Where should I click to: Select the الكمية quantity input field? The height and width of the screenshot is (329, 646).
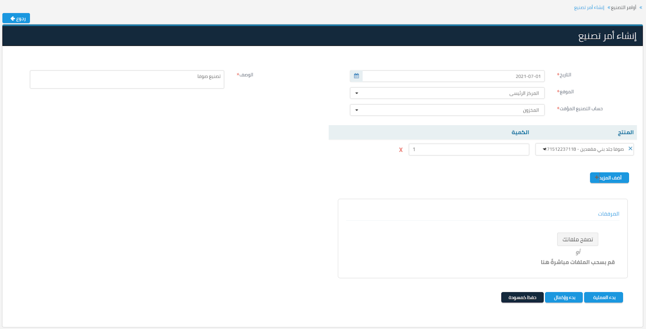(468, 149)
